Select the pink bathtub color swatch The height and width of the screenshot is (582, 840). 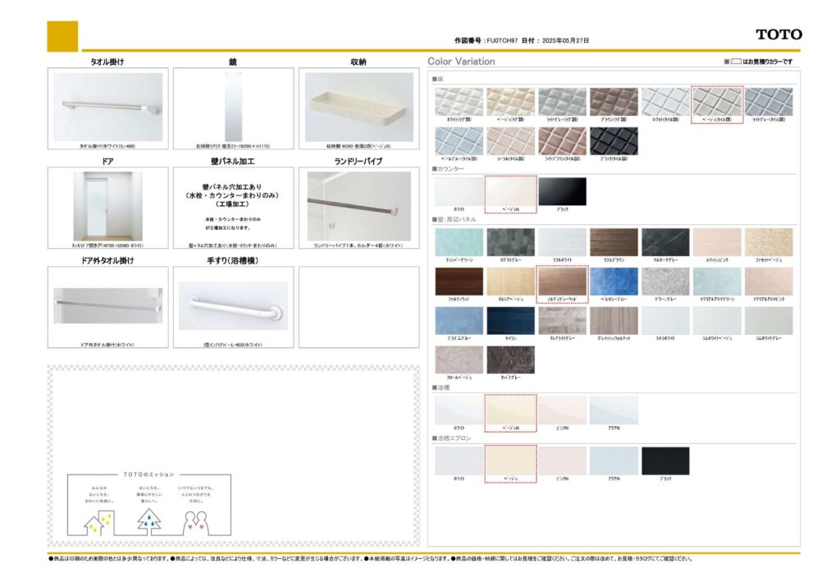coord(562,410)
